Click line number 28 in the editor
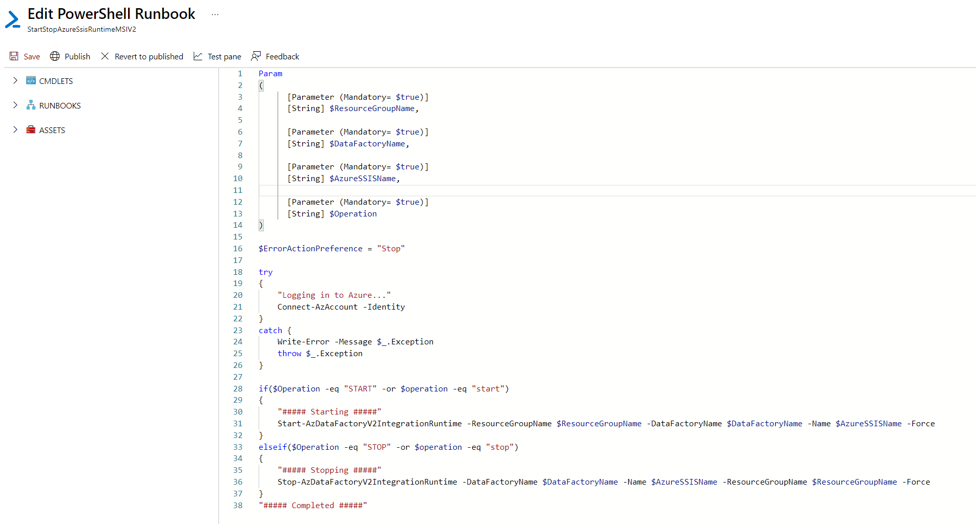 click(x=238, y=388)
